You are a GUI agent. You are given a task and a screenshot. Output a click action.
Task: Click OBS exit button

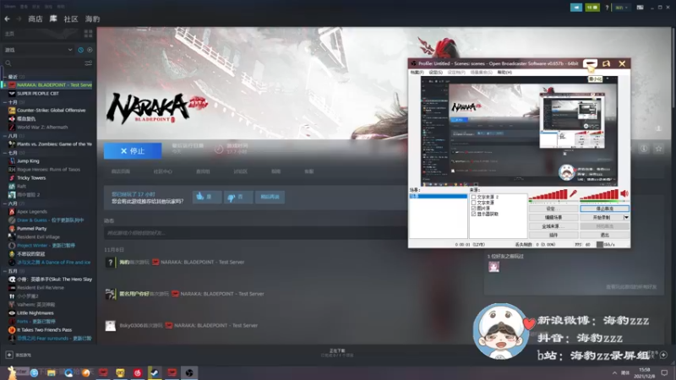tap(604, 235)
